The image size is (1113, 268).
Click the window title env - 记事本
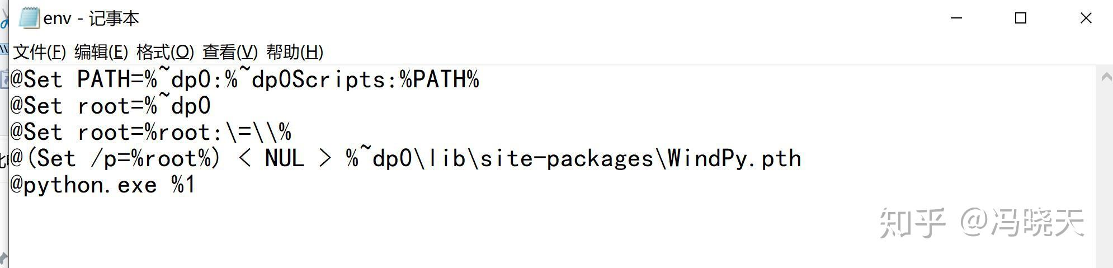[x=91, y=18]
